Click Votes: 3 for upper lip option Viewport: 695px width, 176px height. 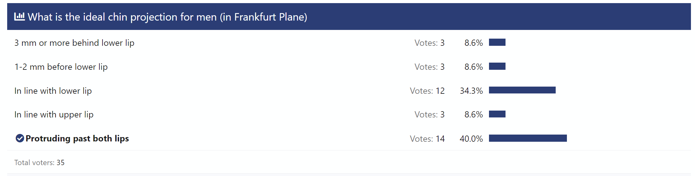[429, 115]
